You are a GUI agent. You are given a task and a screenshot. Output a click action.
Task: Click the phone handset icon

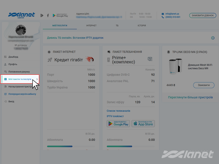tap(163, 17)
